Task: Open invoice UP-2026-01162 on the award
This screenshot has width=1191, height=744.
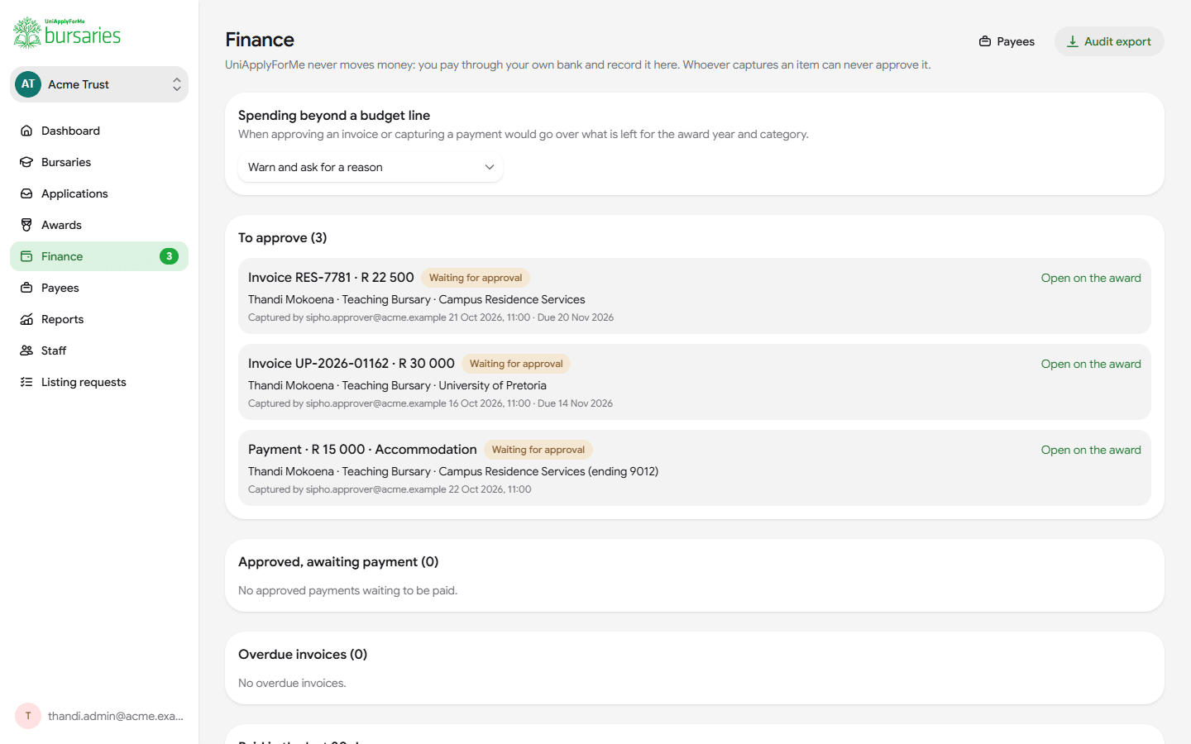Action: [1091, 364]
